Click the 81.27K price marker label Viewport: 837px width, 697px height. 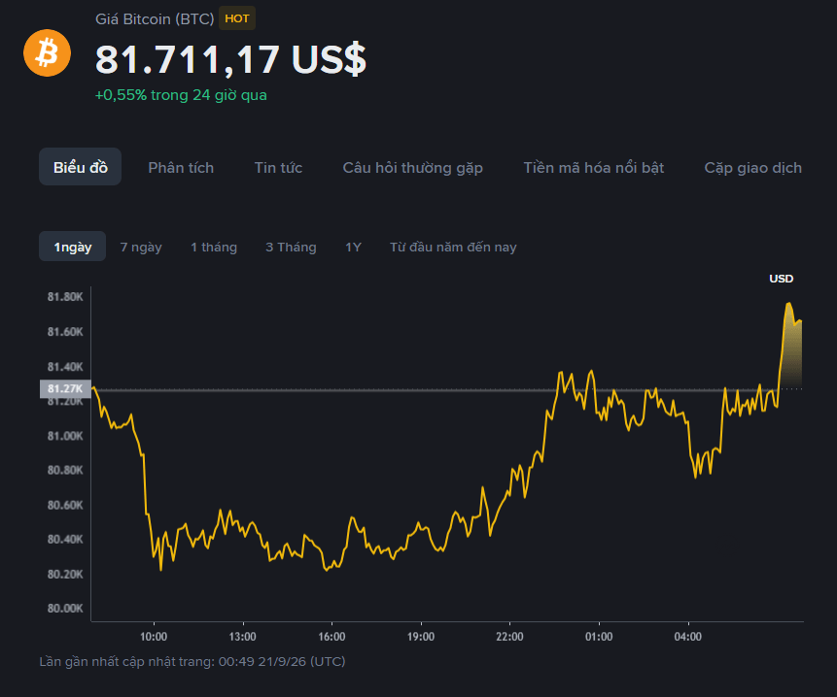pos(64,388)
